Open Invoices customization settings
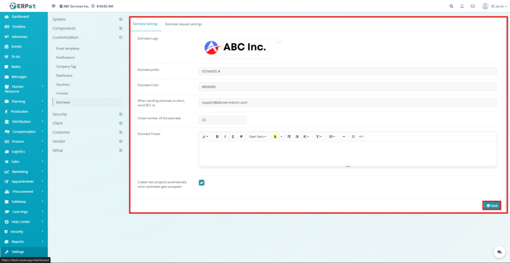The height and width of the screenshot is (263, 510). (x=62, y=93)
